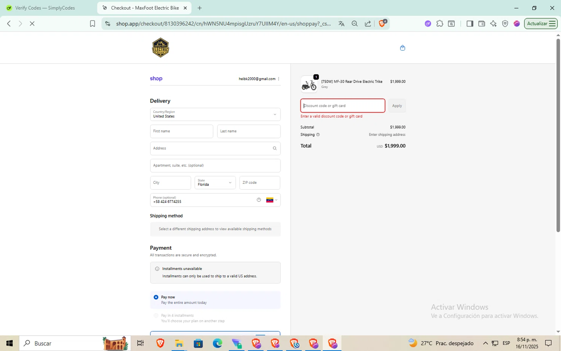Click the ESP language indicator

click(506, 343)
